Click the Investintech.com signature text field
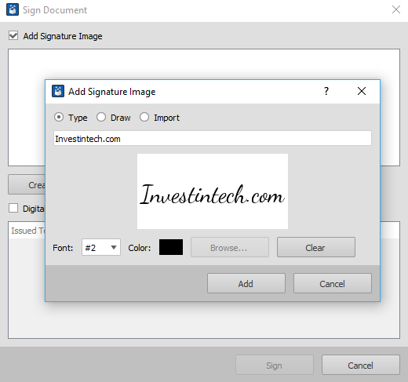 (x=213, y=138)
